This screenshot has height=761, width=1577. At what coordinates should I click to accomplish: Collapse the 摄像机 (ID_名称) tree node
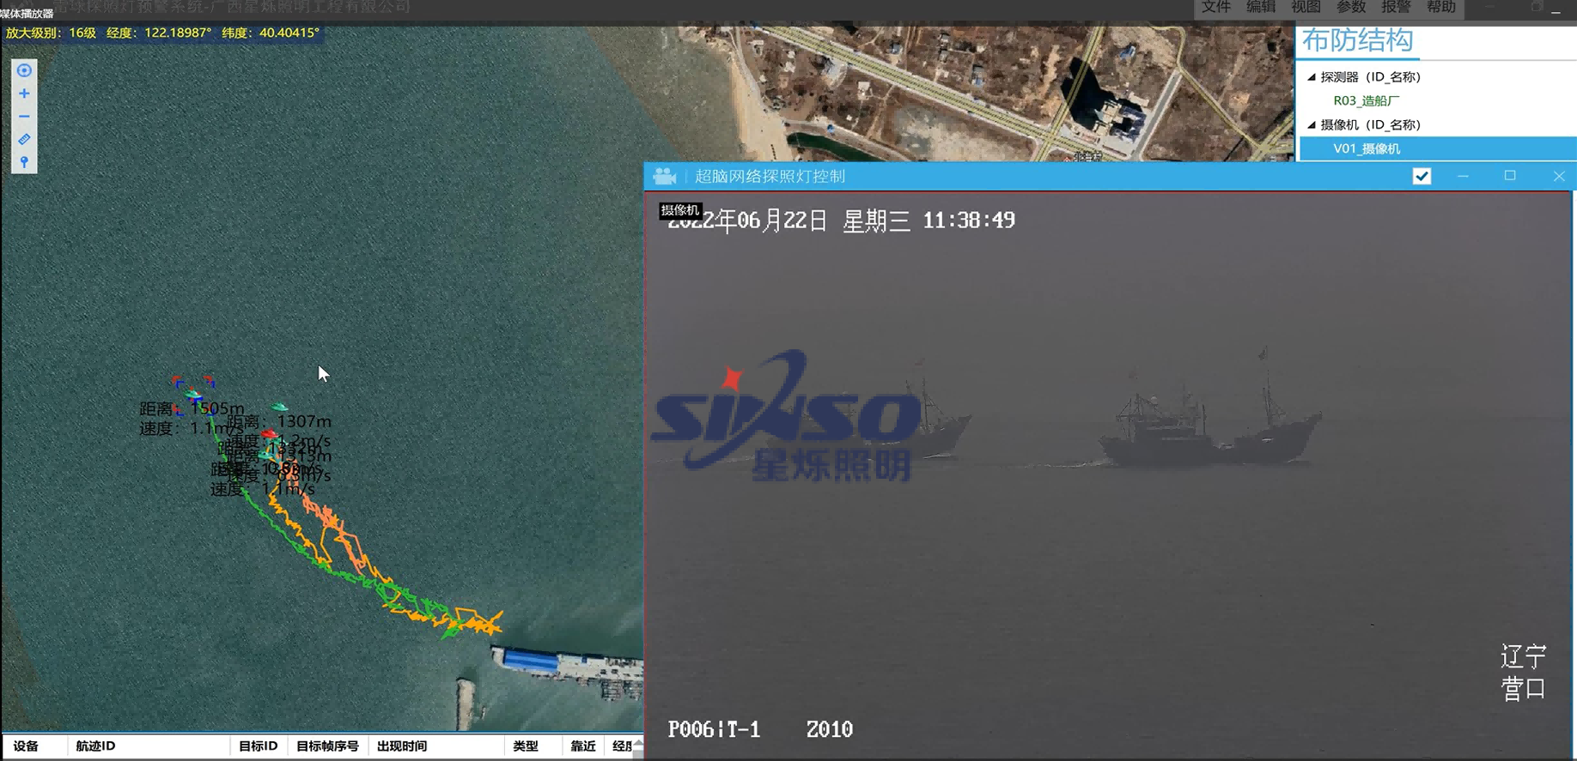[x=1312, y=125]
